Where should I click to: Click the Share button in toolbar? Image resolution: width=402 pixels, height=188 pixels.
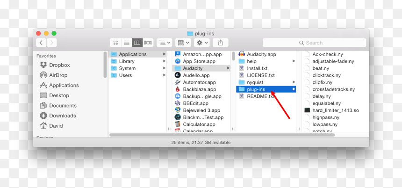pos(221,43)
